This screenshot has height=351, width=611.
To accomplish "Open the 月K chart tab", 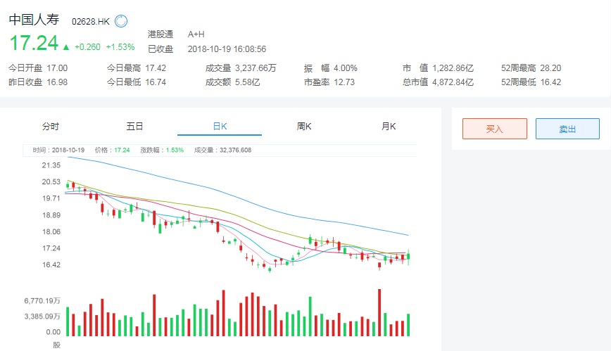I will (x=389, y=127).
